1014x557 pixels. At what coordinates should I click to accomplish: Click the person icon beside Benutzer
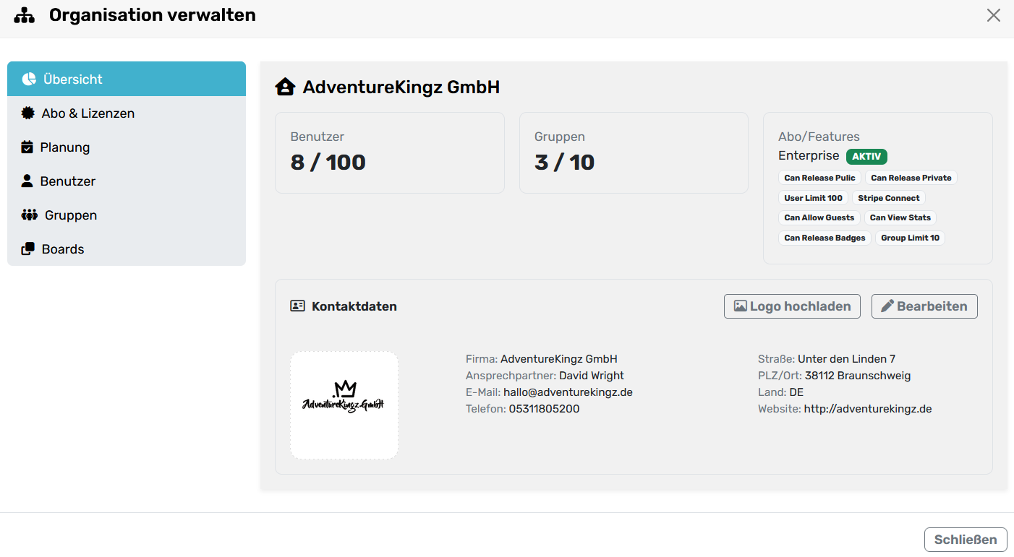27,181
